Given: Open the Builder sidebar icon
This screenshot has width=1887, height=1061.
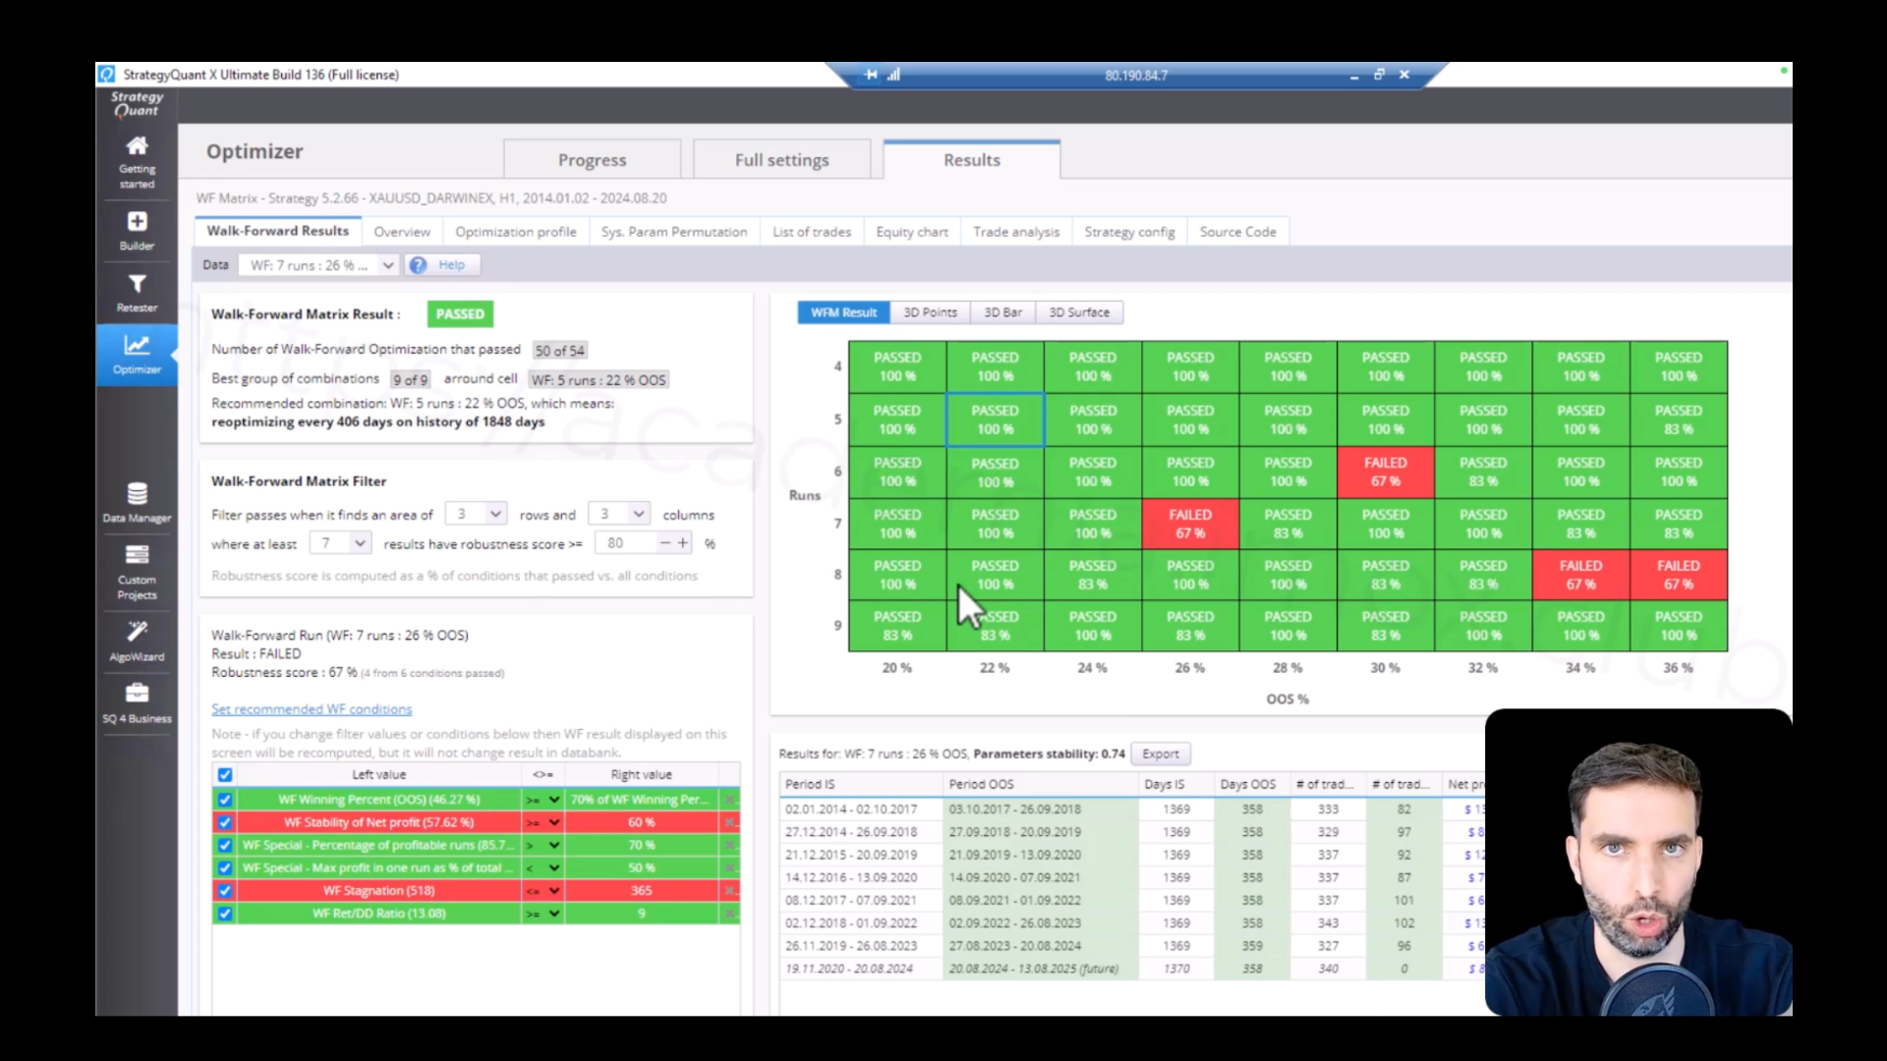Looking at the screenshot, I should 137,222.
